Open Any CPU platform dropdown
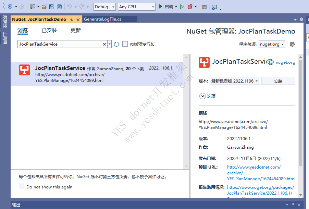Viewport: 309px width, 209px height. point(137,7)
